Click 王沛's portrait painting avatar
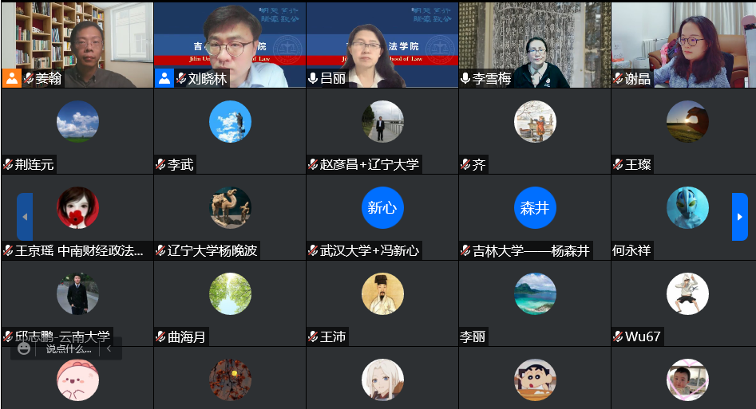The height and width of the screenshot is (409, 756). [x=382, y=293]
